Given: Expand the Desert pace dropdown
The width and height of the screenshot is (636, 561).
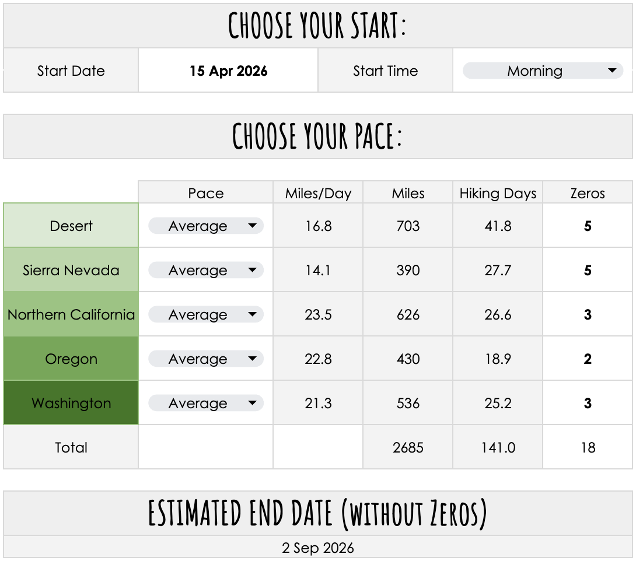Looking at the screenshot, I should click(x=205, y=226).
